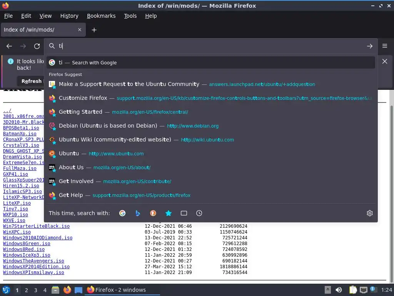
Task: Search history using the clock icon
Action: click(x=199, y=213)
